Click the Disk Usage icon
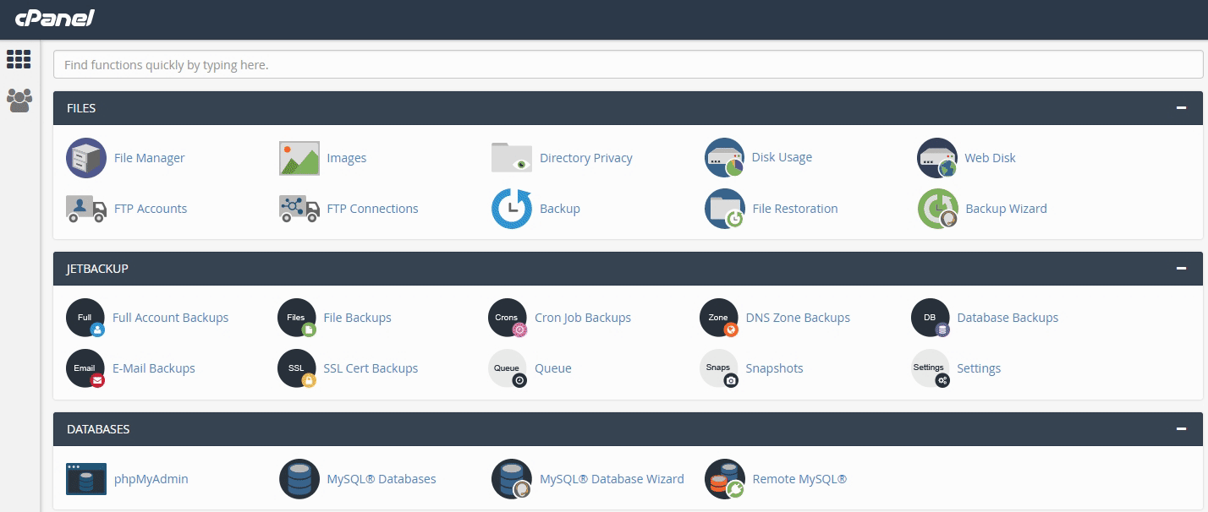 [x=724, y=158]
